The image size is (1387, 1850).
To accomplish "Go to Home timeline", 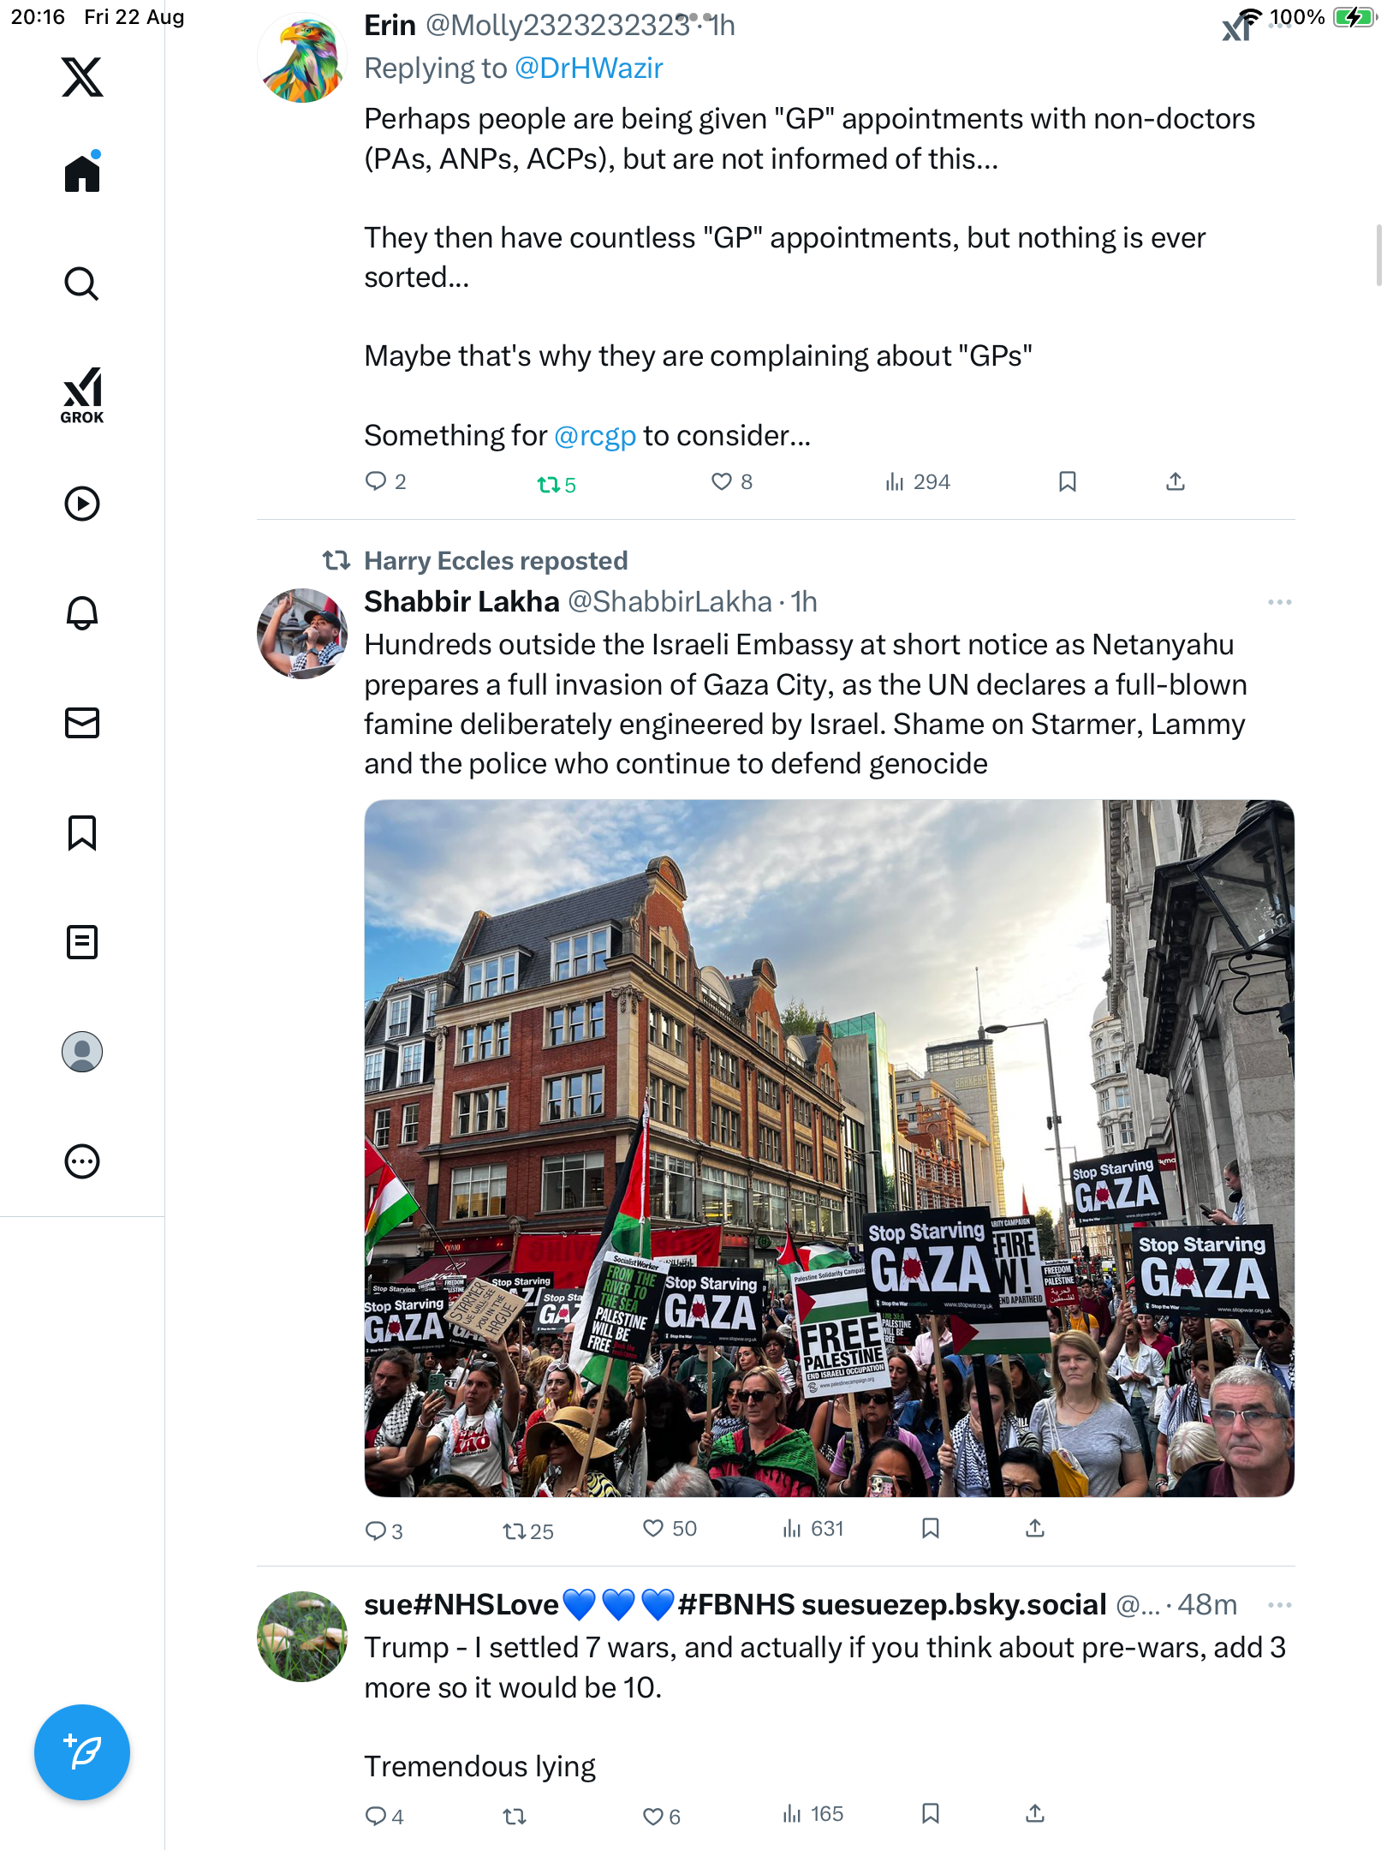I will pyautogui.click(x=82, y=173).
